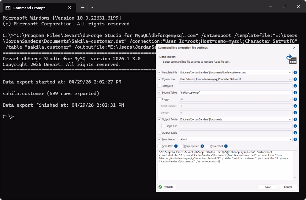Click the Data Export header icon

(x=291, y=59)
